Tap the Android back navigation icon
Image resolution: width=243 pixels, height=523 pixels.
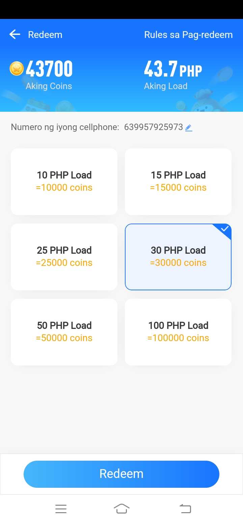[x=185, y=508]
